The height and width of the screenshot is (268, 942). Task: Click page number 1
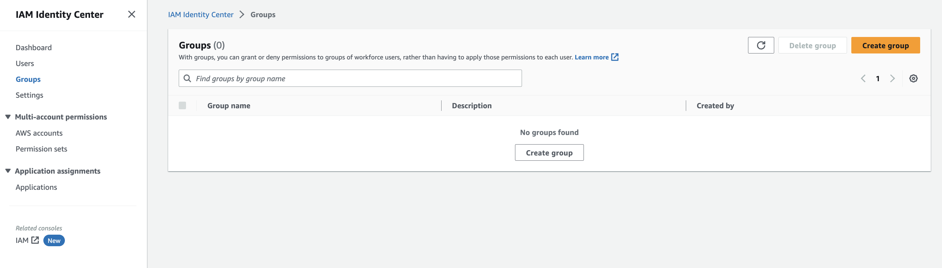(877, 79)
